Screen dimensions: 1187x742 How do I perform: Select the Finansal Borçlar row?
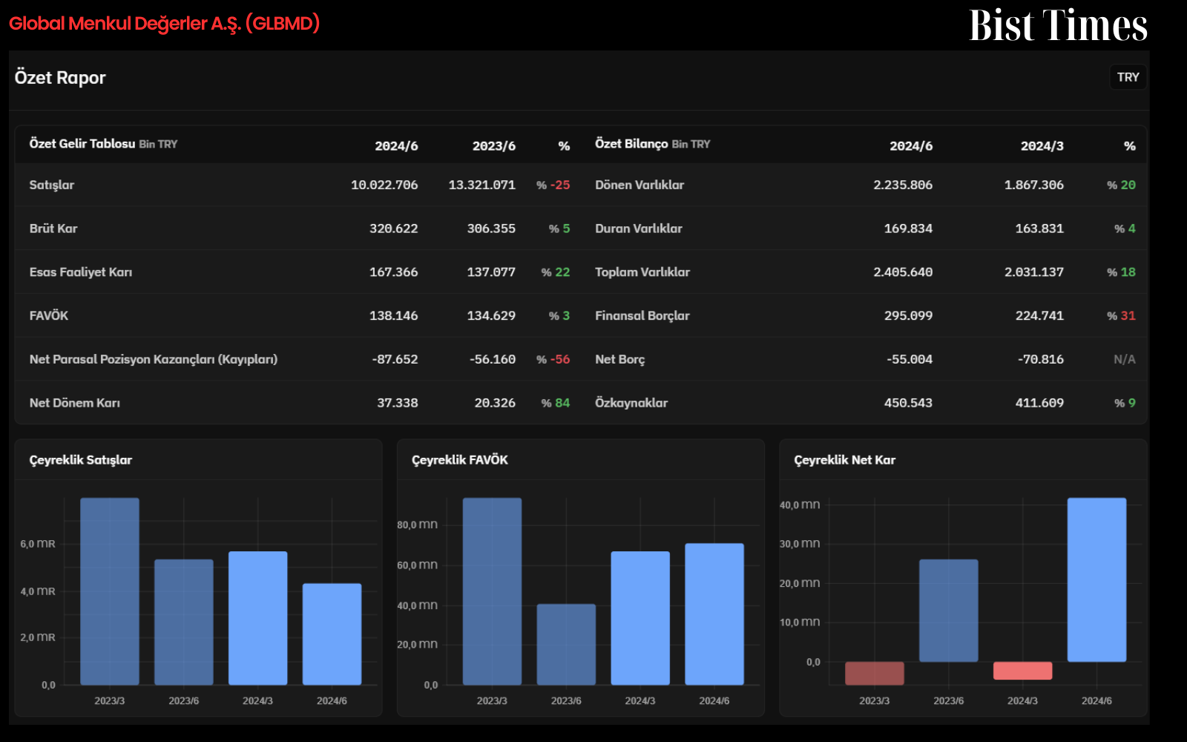(864, 315)
